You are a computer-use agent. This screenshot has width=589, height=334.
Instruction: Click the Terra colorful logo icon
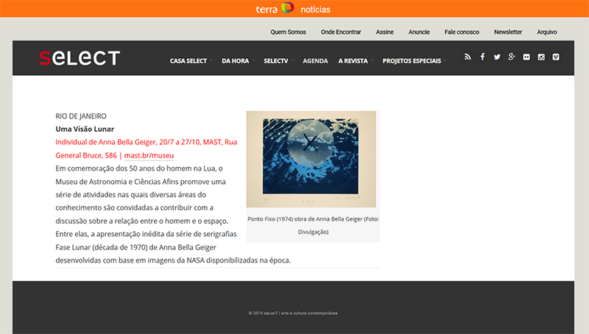[288, 7]
